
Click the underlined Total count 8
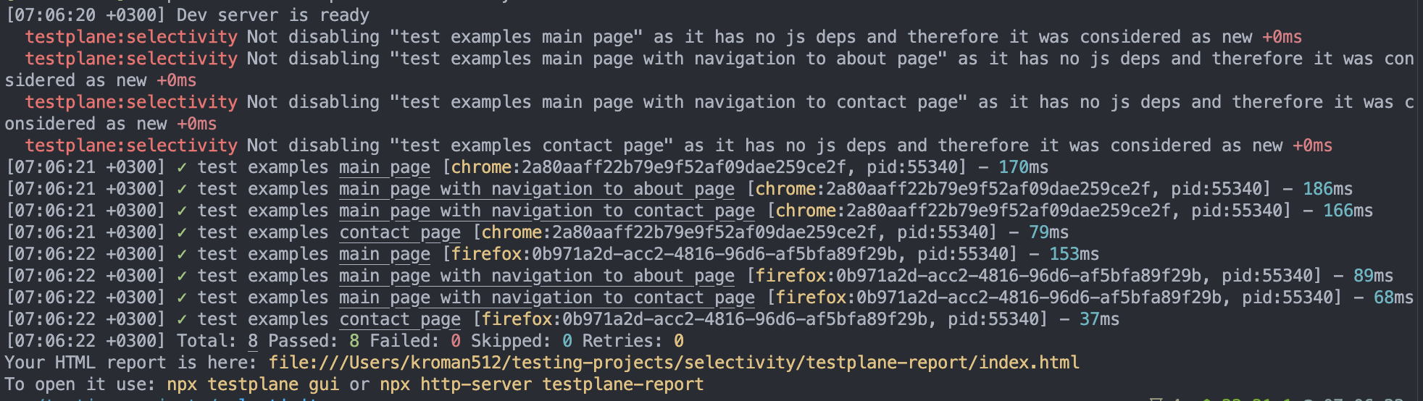(253, 341)
